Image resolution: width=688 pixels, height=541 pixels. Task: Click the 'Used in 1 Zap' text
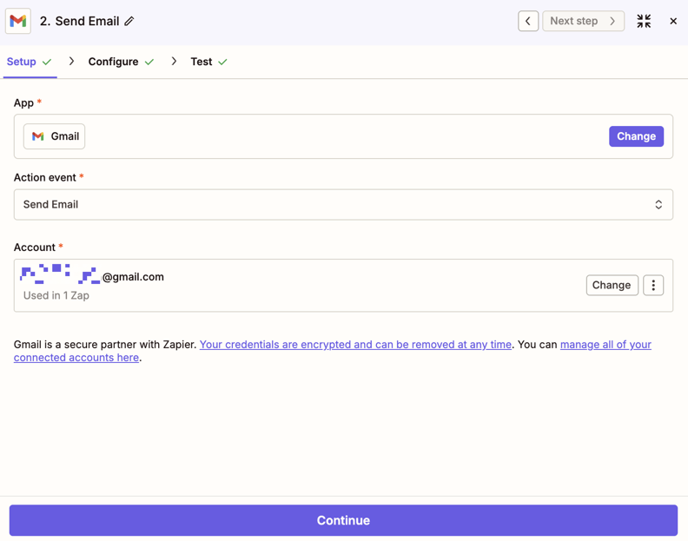(x=56, y=296)
